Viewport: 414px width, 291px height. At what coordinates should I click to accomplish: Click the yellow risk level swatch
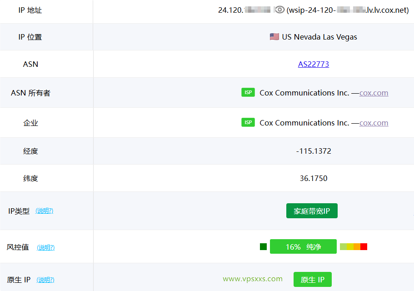350,246
